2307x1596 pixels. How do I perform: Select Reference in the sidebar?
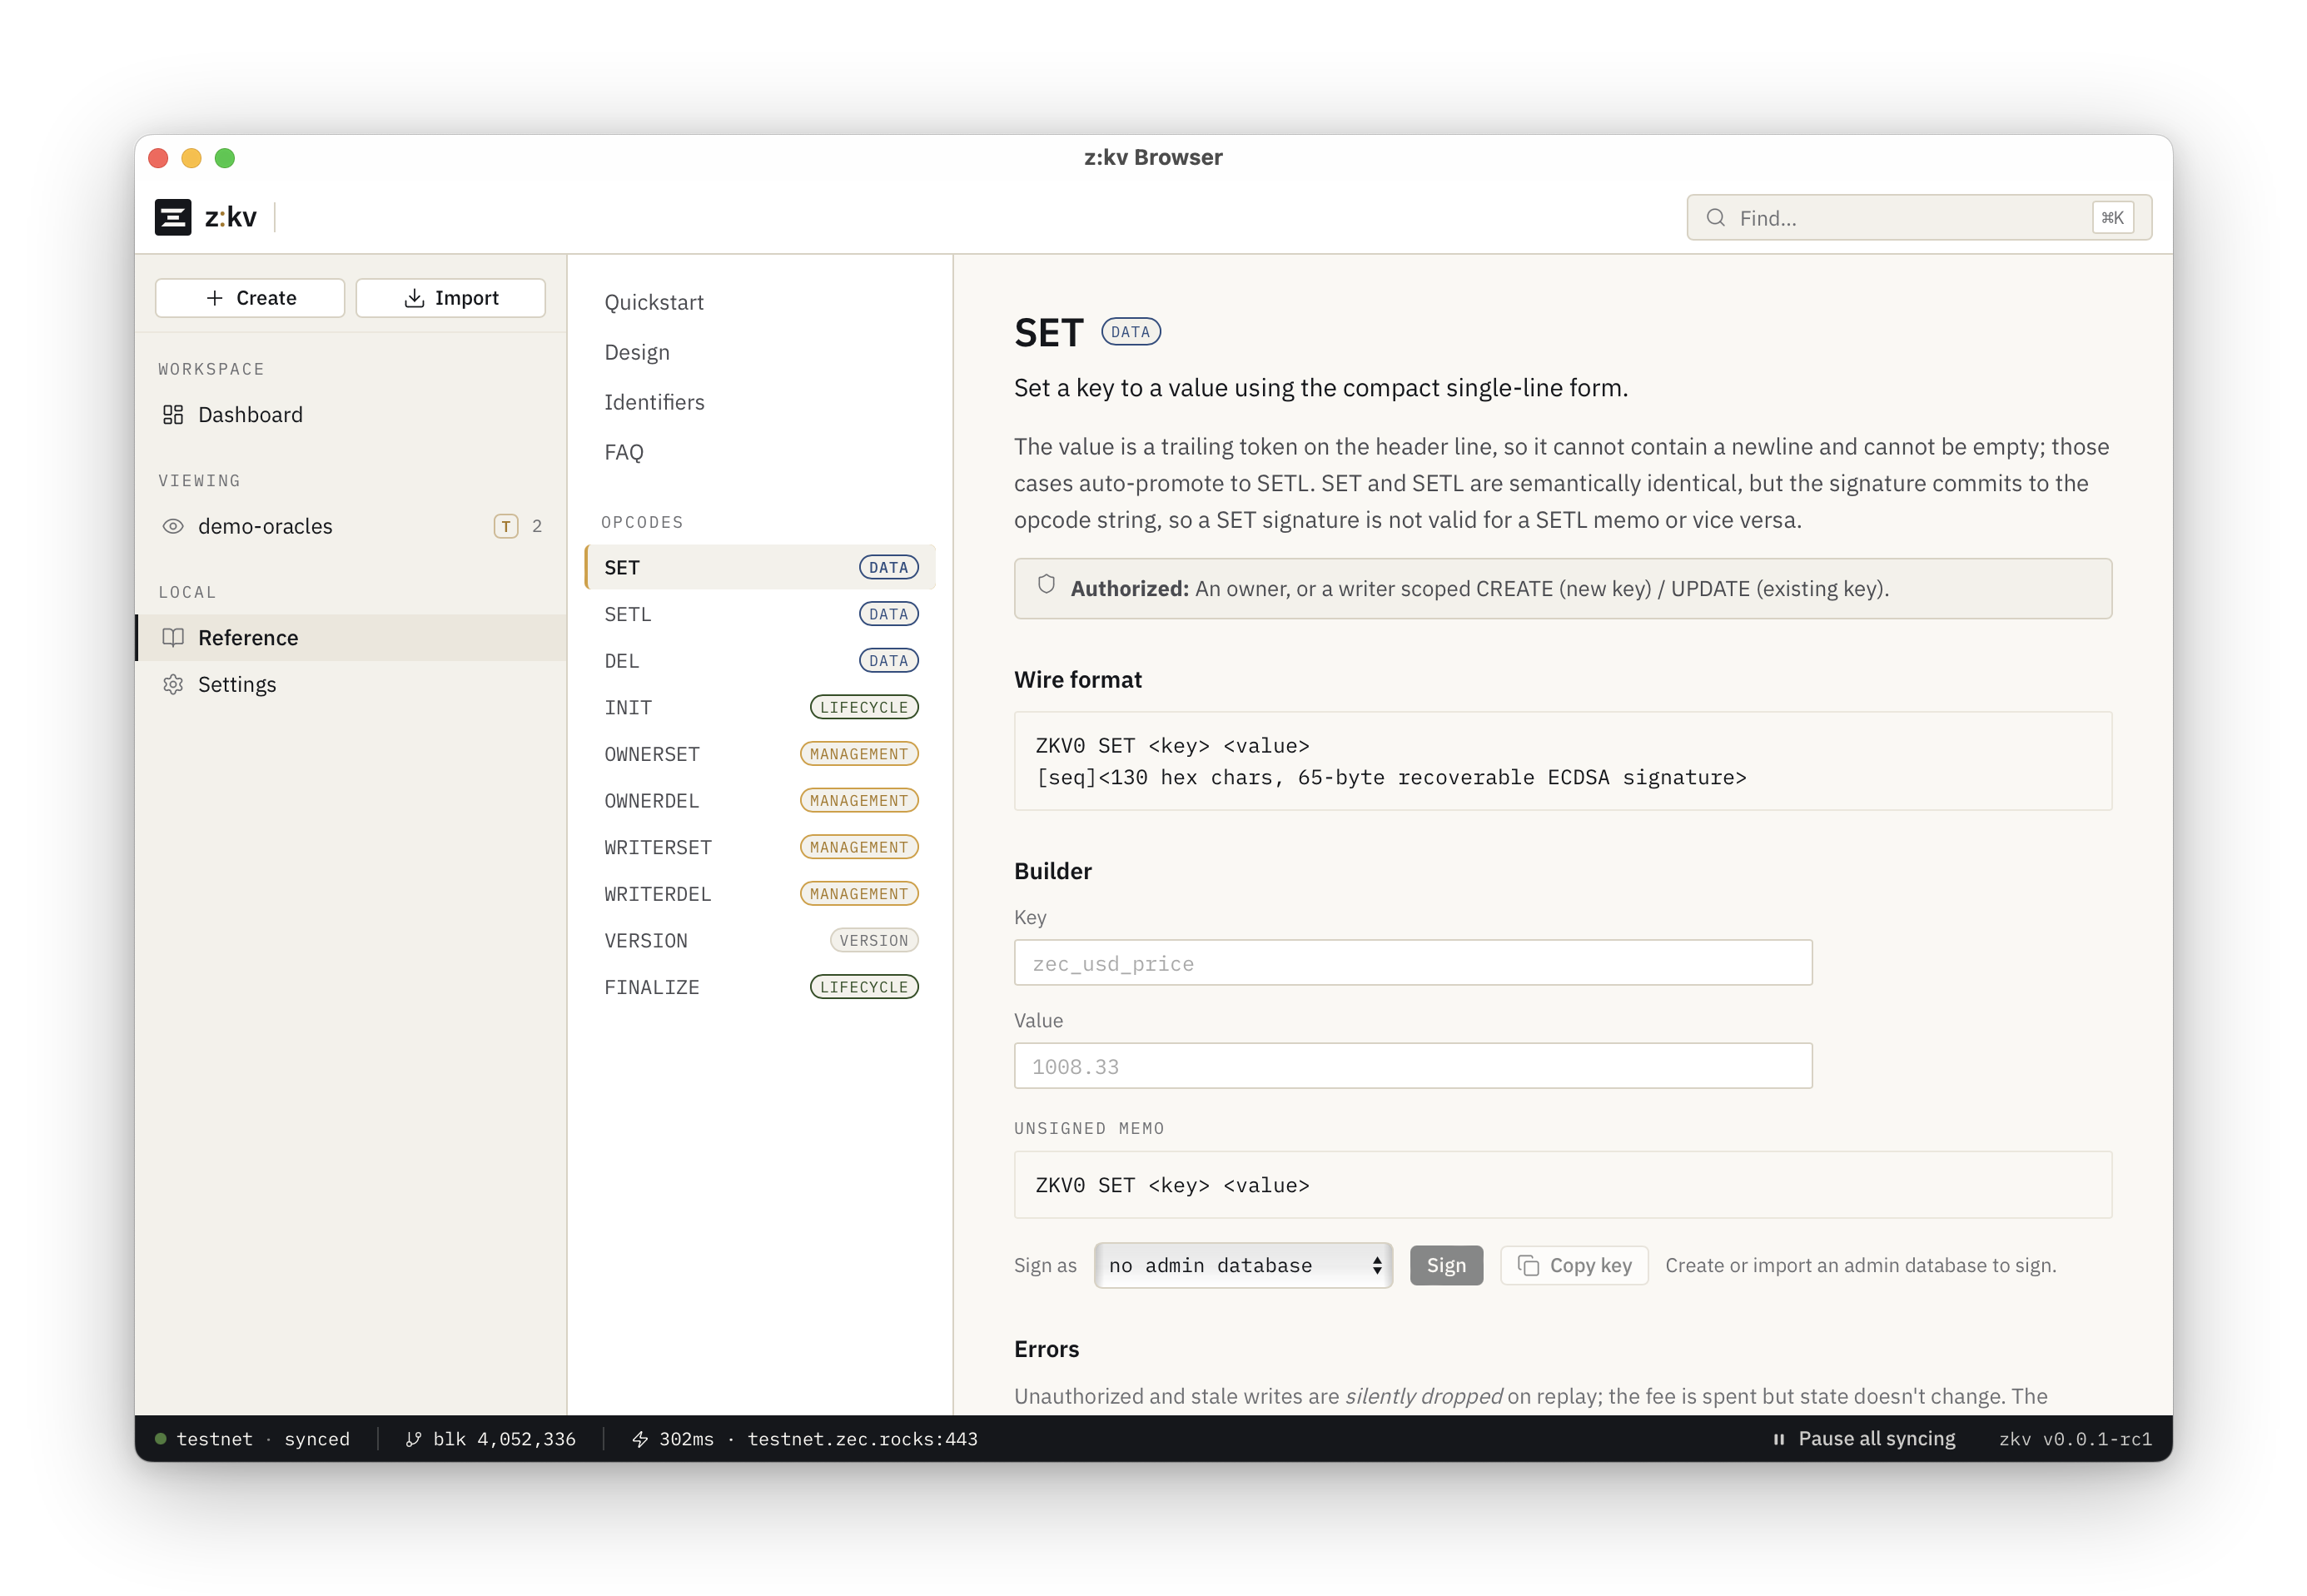point(351,637)
